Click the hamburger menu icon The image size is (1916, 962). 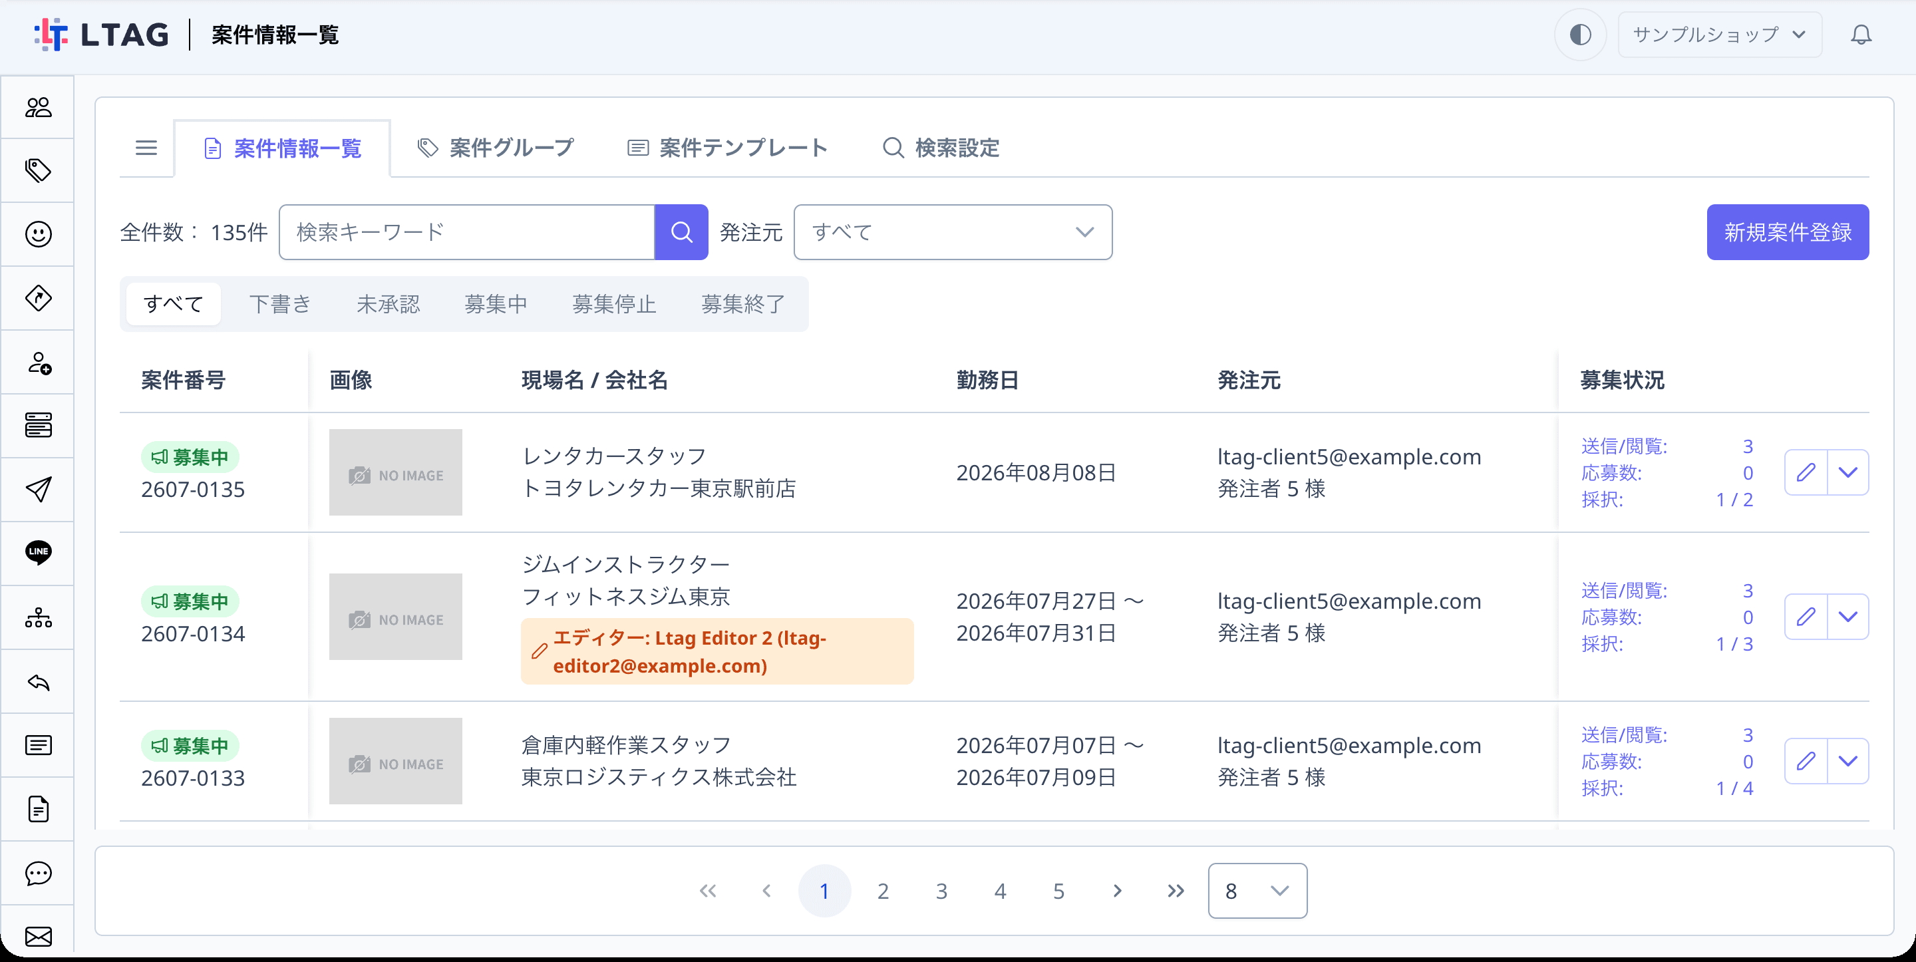click(x=146, y=148)
